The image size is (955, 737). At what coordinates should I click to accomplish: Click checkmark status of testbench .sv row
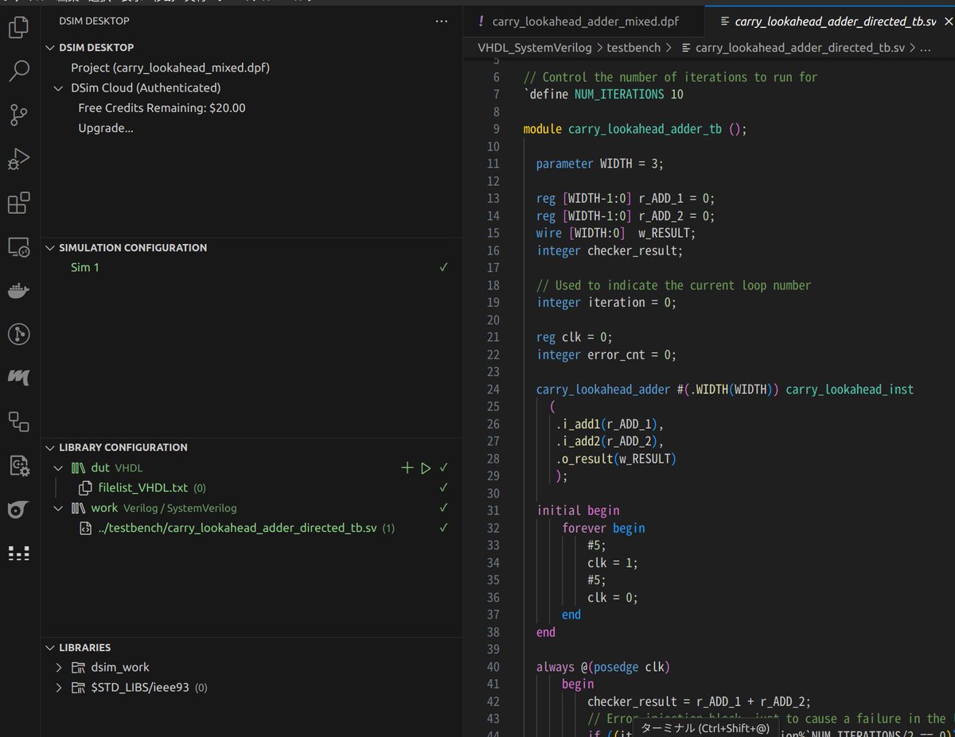pyautogui.click(x=444, y=528)
